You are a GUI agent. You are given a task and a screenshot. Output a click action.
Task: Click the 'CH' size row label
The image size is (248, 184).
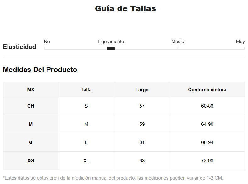pos(31,106)
